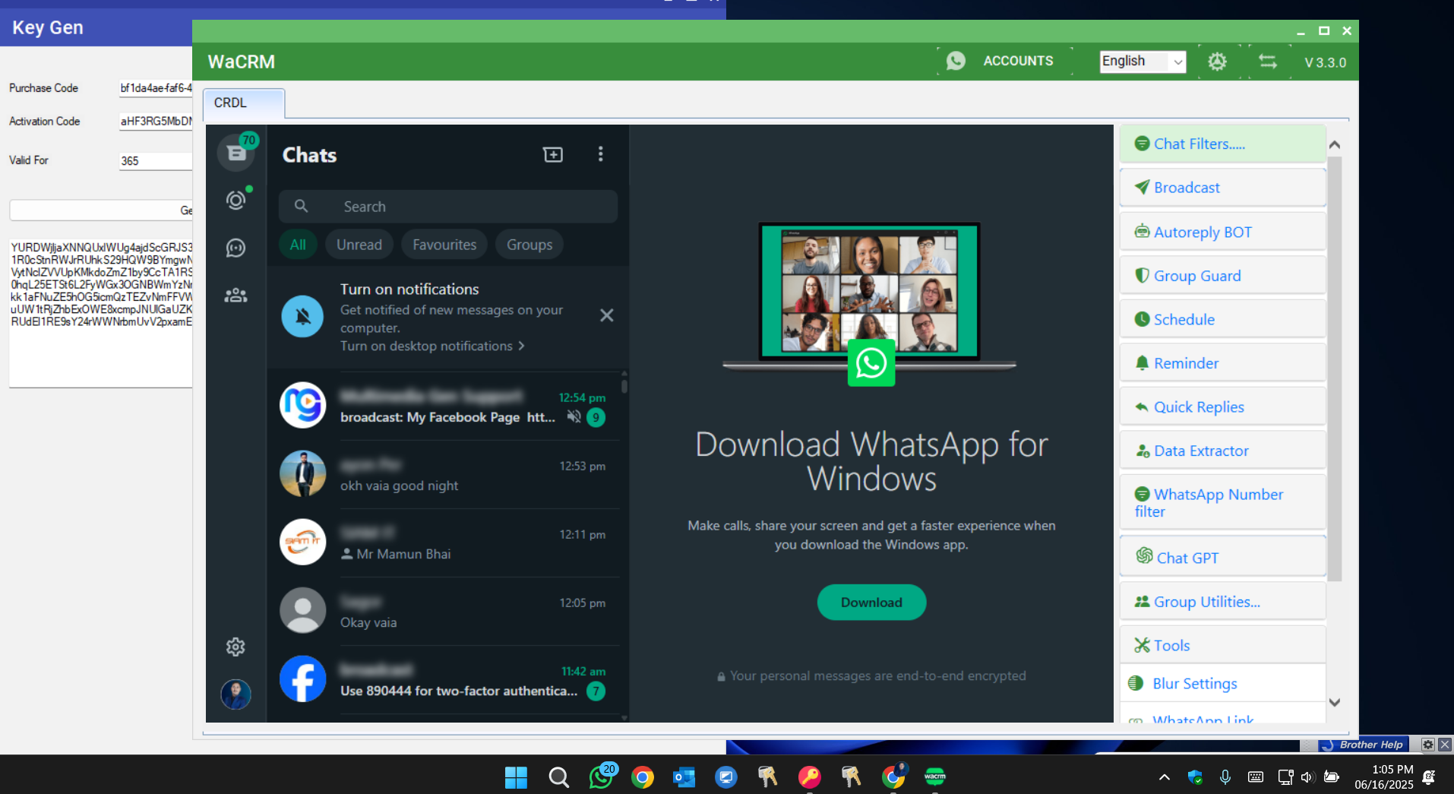The width and height of the screenshot is (1454, 794).
Task: Click the green Download button
Action: (x=871, y=603)
